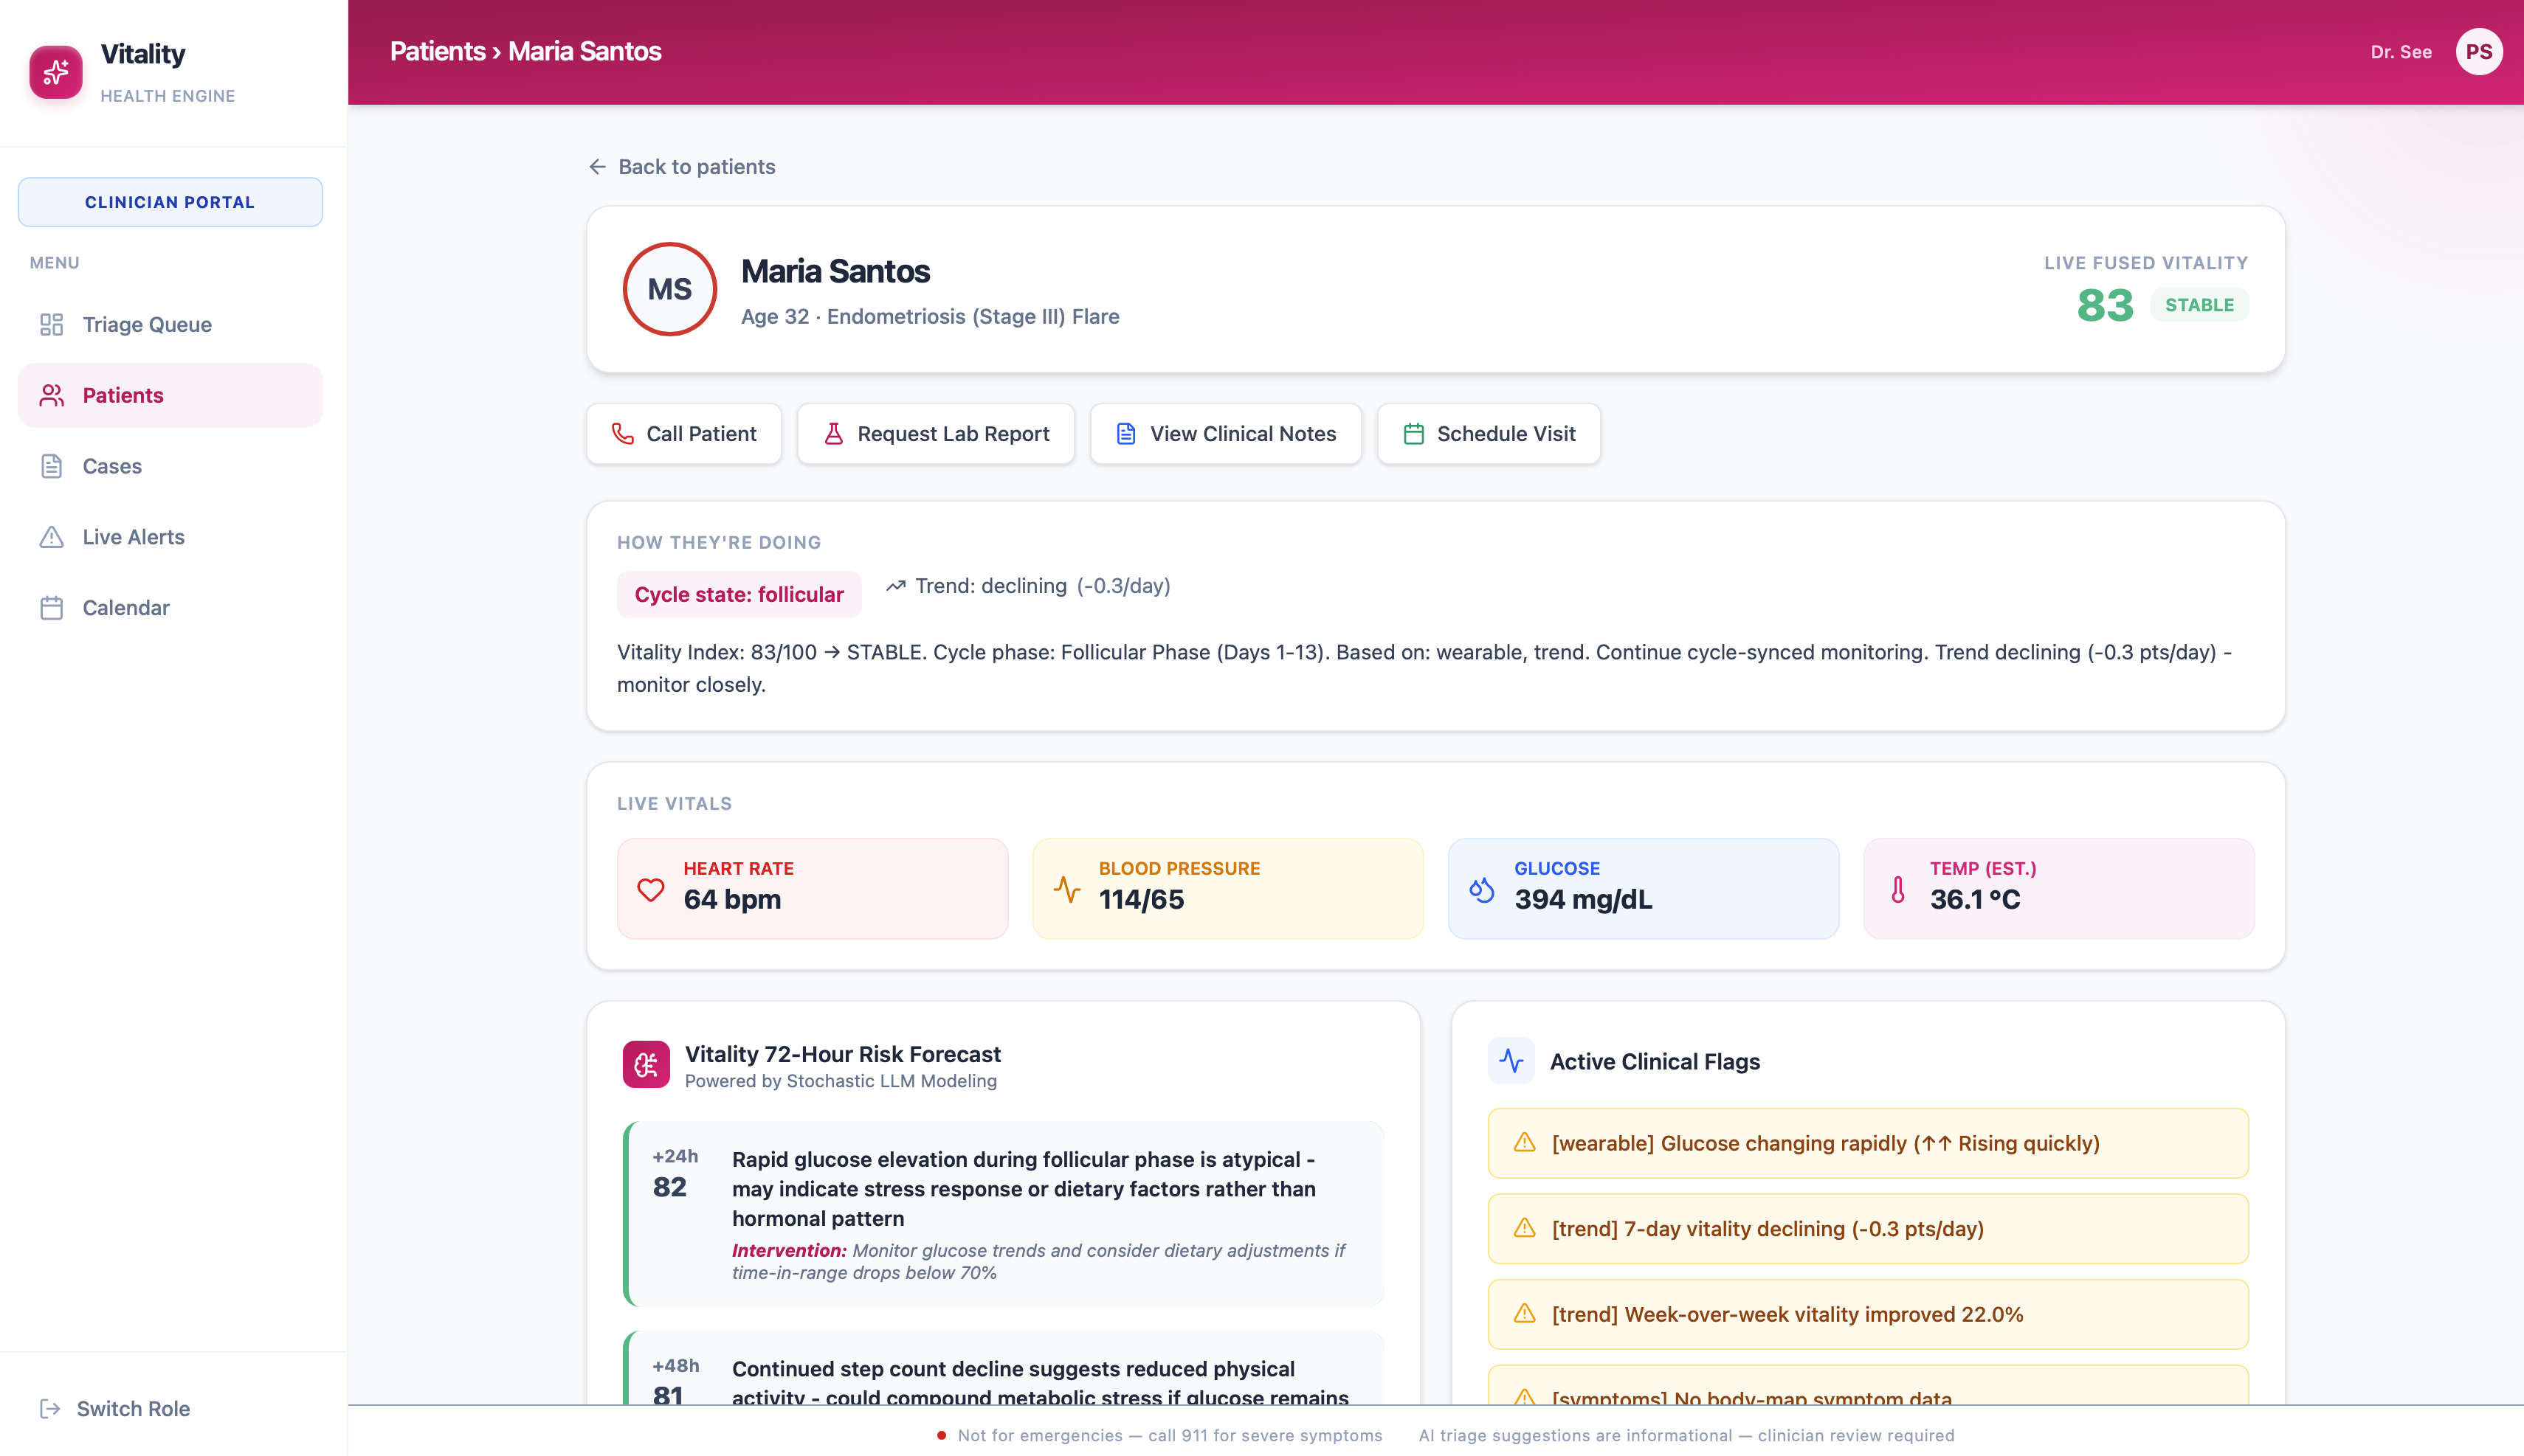Select Cases in the sidebar menu
Image resolution: width=2524 pixels, height=1456 pixels.
point(112,466)
